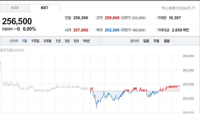
Task: Open the 일봉 daily candle chart
Action: [x=146, y=41]
